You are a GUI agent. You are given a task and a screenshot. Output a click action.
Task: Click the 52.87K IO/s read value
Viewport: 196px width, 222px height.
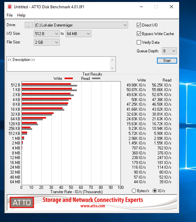tap(162, 95)
